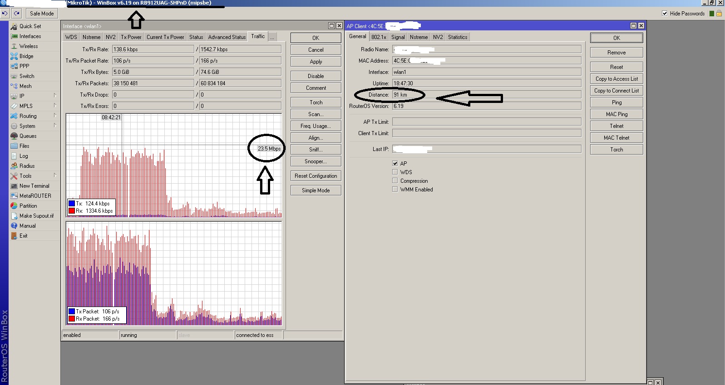This screenshot has height=385, width=725.
Task: Expand the Tools submenu arrow
Action: coord(55,175)
